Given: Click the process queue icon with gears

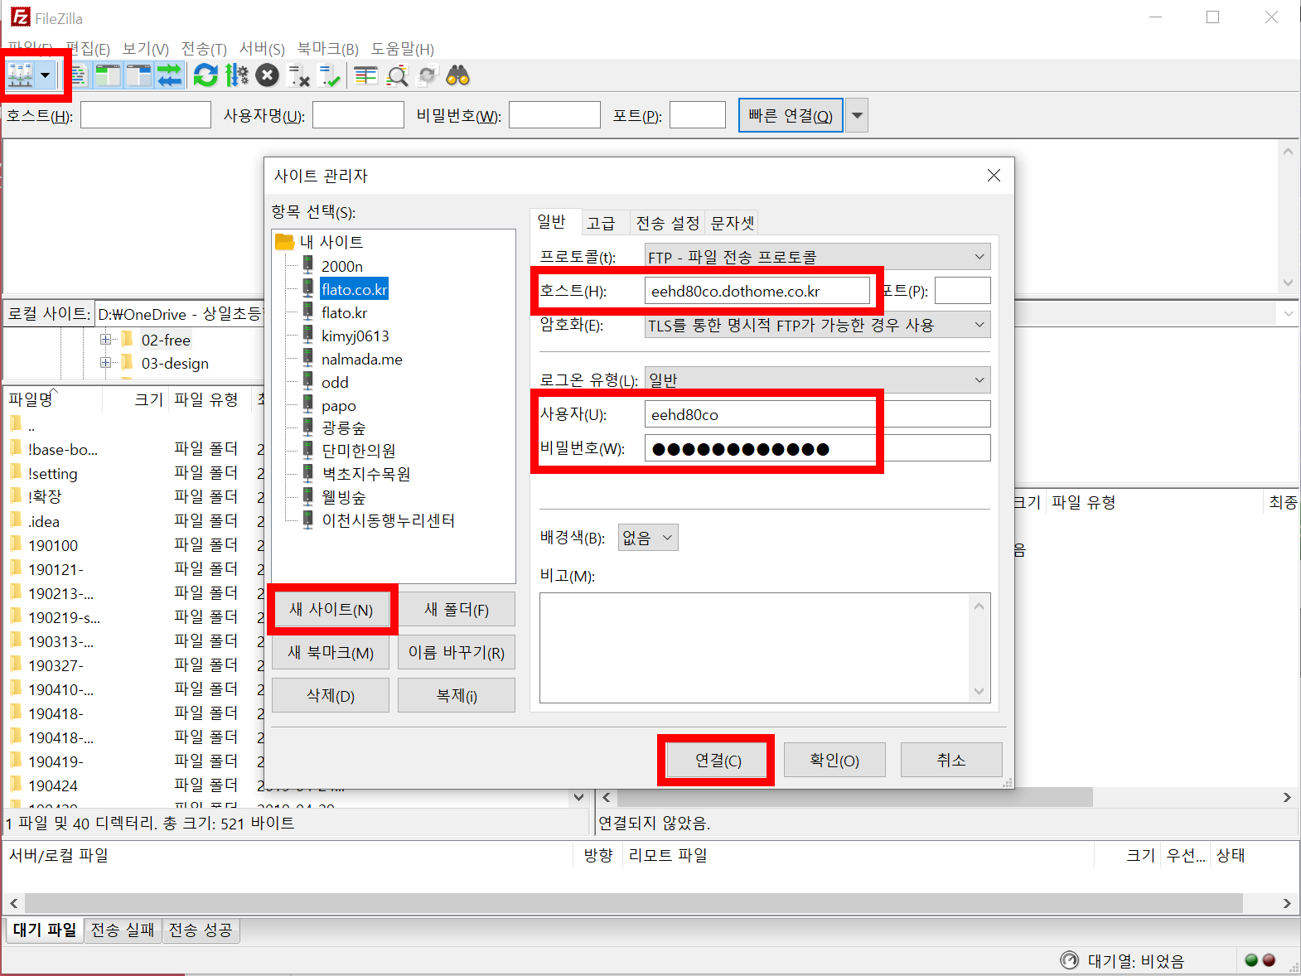Looking at the screenshot, I should coord(236,75).
